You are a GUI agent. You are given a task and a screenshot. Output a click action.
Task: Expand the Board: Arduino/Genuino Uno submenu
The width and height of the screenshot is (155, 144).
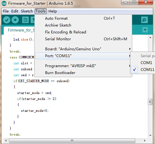pyautogui.click(x=83, y=49)
